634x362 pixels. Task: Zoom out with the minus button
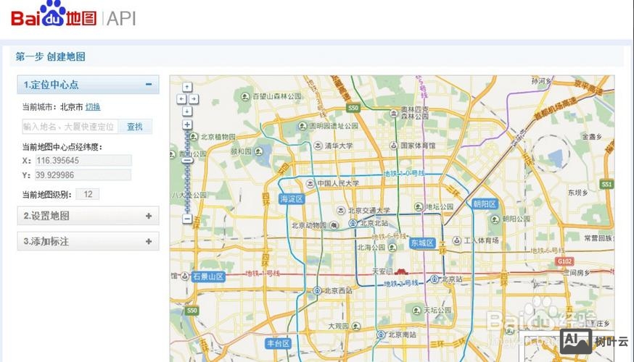[x=187, y=219]
